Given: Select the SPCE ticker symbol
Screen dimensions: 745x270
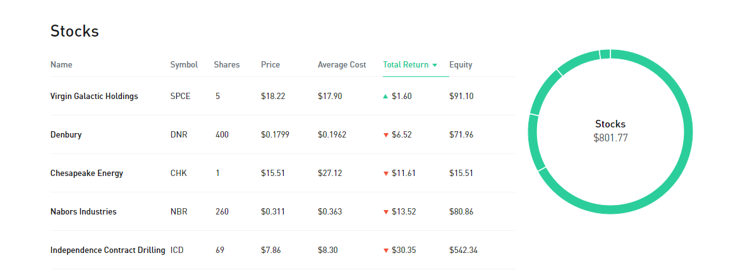Looking at the screenshot, I should click(x=180, y=97).
